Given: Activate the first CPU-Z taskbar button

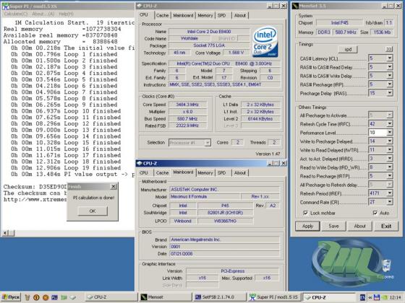Looking at the screenshot, I should click(111, 297).
